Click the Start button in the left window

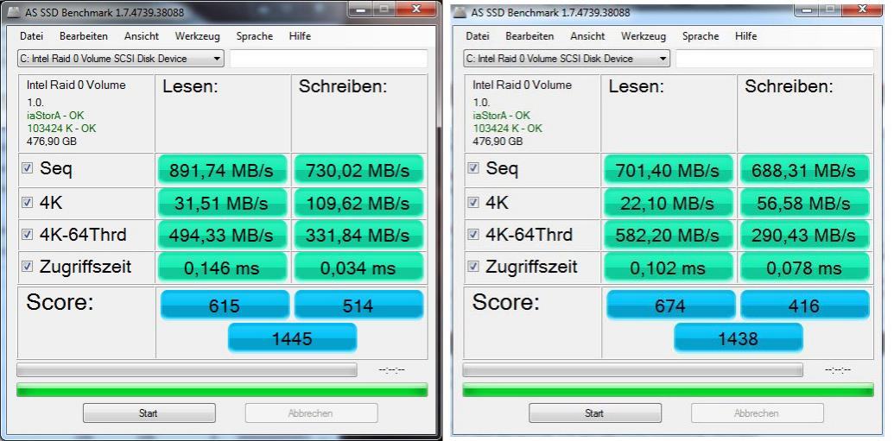(149, 413)
